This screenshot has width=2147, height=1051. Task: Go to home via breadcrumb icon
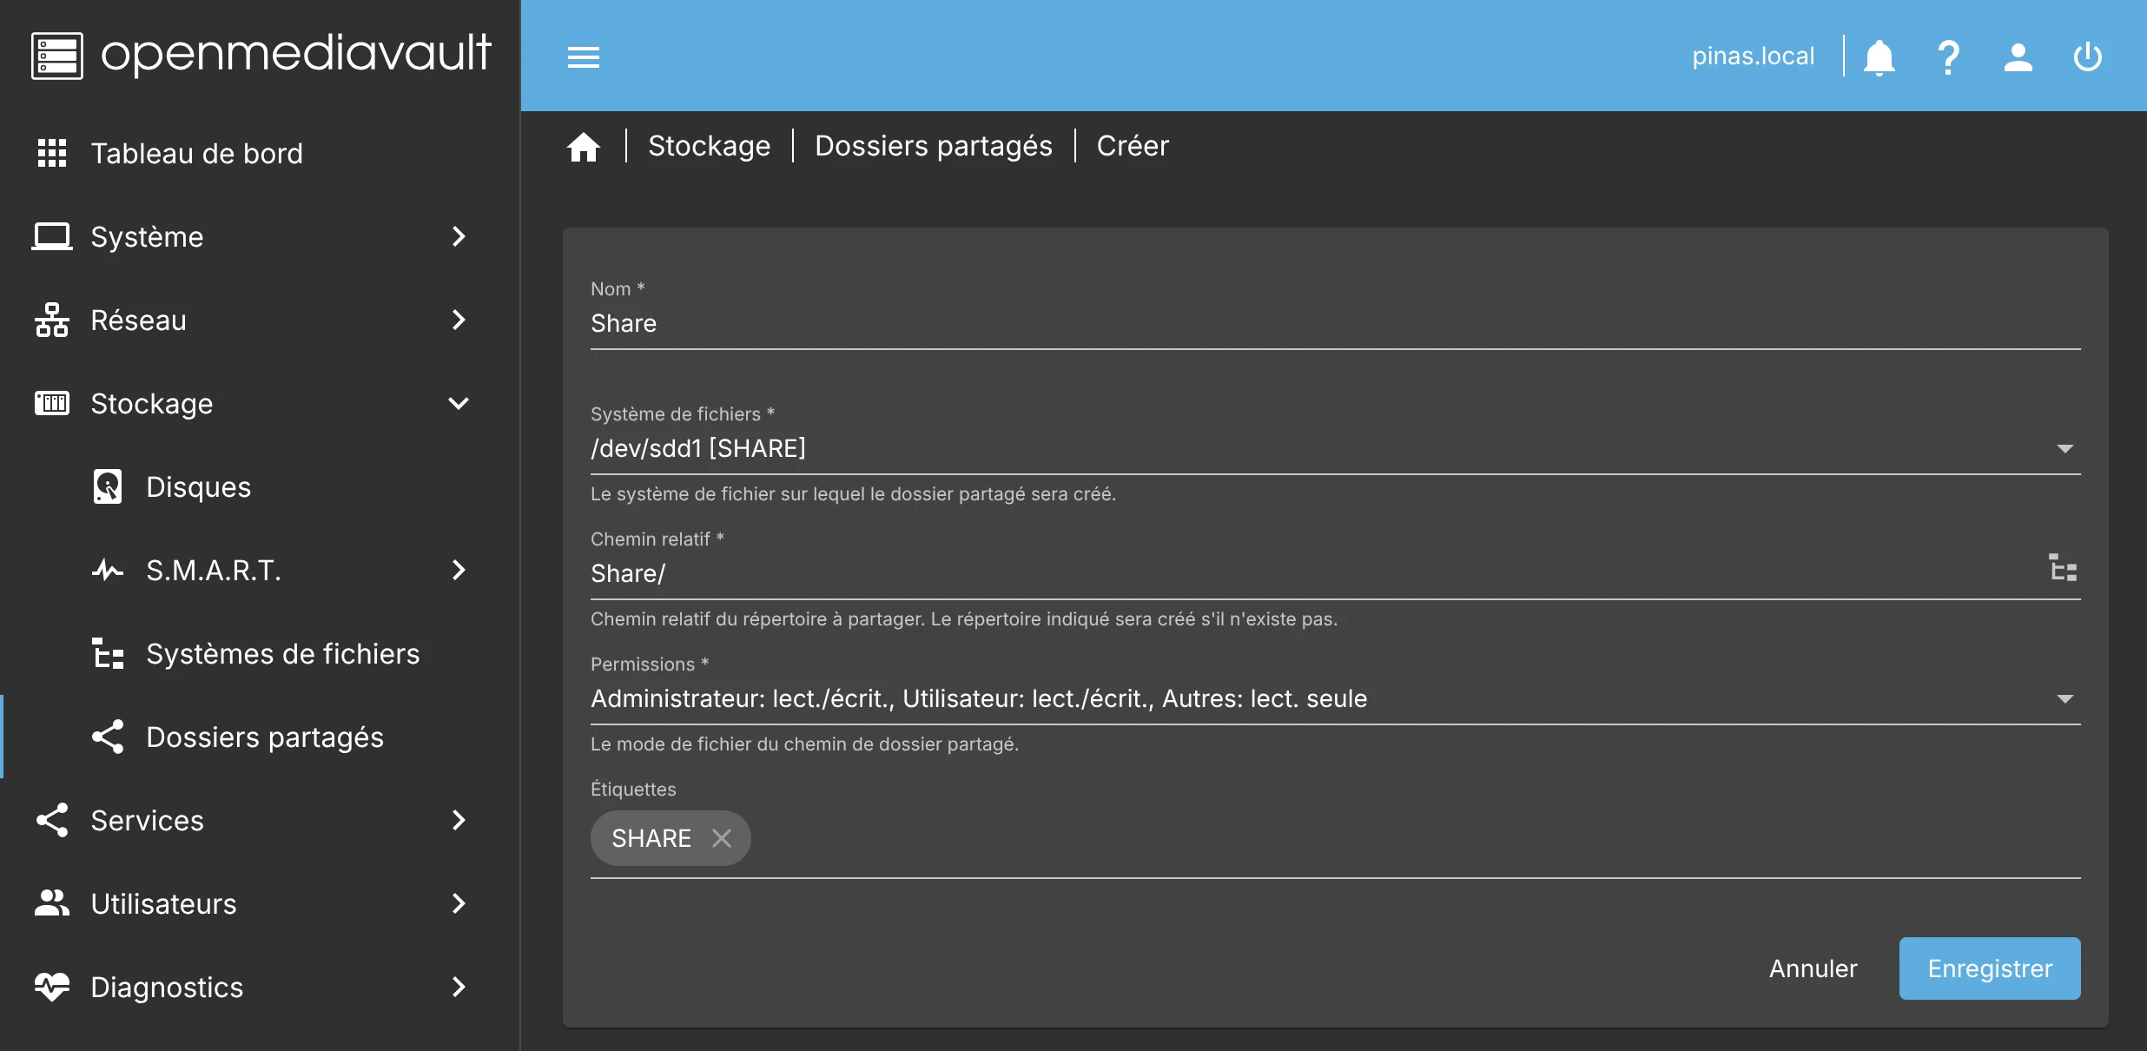click(x=584, y=147)
